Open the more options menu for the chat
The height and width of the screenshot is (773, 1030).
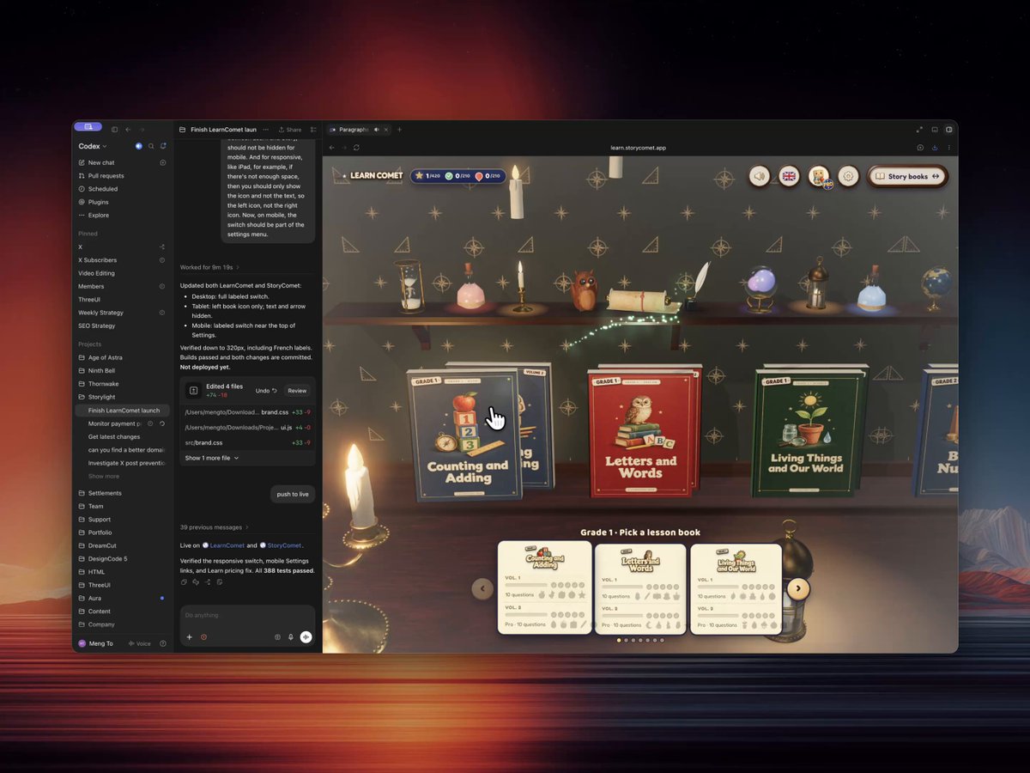[x=265, y=130]
